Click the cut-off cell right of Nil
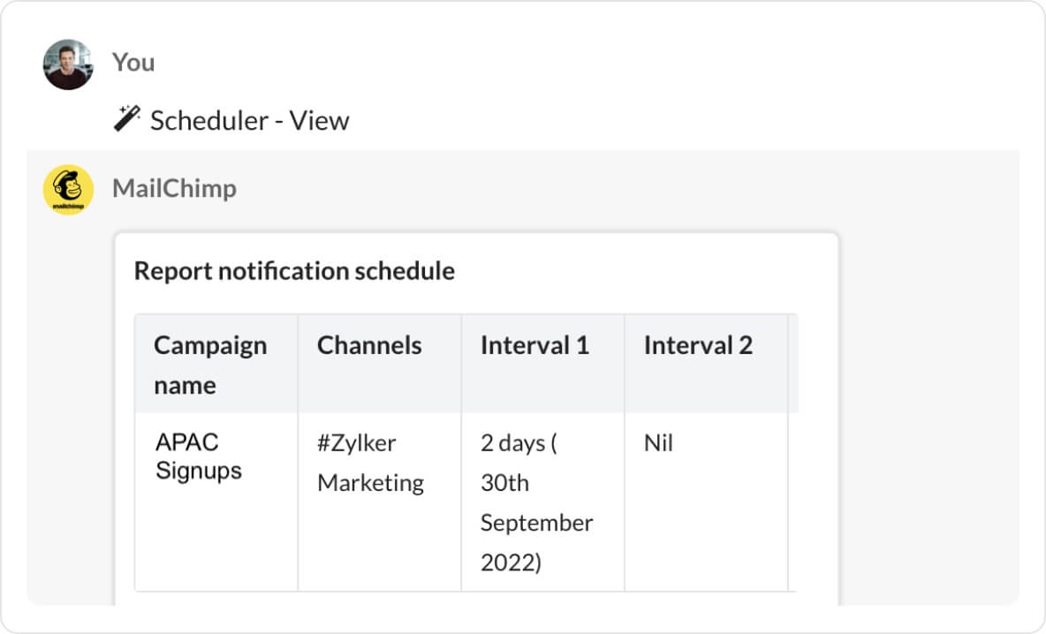This screenshot has width=1046, height=634. pyautogui.click(x=792, y=502)
